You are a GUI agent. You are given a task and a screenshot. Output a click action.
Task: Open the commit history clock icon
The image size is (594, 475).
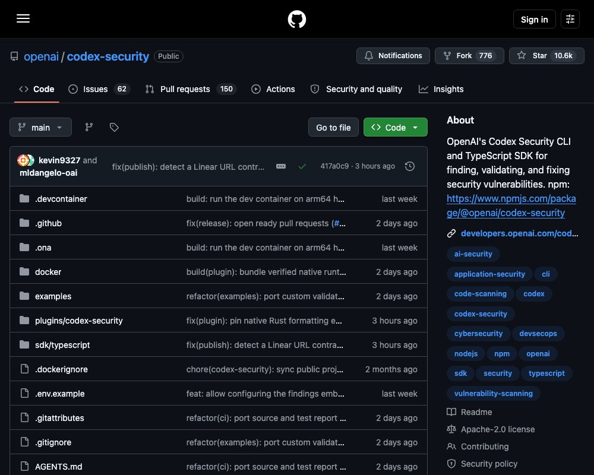click(410, 166)
